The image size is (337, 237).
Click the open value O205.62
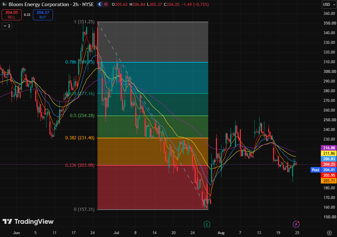pos(119,4)
